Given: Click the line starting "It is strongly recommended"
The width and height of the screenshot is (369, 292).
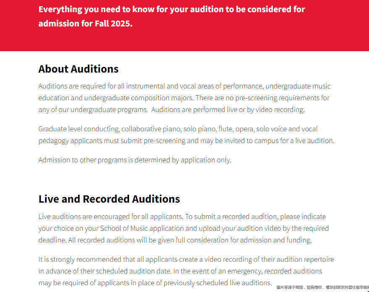Looking at the screenshot, I should (186, 260).
